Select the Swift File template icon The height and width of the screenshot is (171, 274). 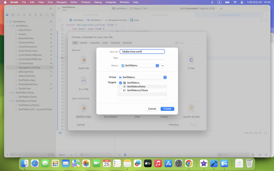pos(83,60)
